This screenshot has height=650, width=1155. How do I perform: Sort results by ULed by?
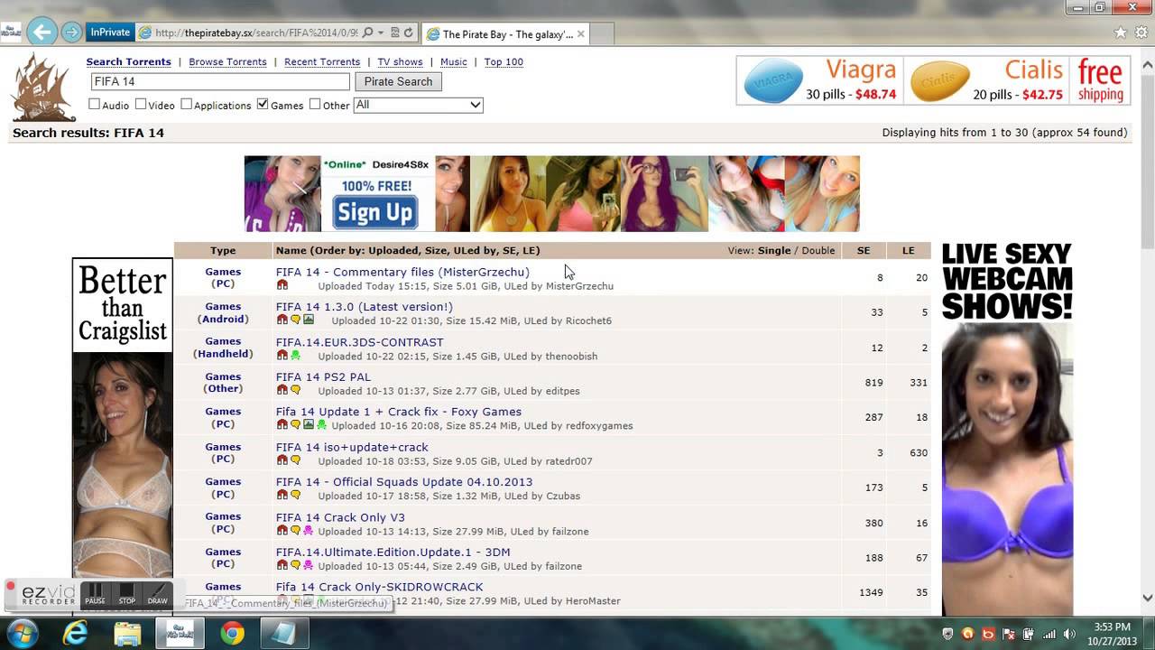[475, 251]
